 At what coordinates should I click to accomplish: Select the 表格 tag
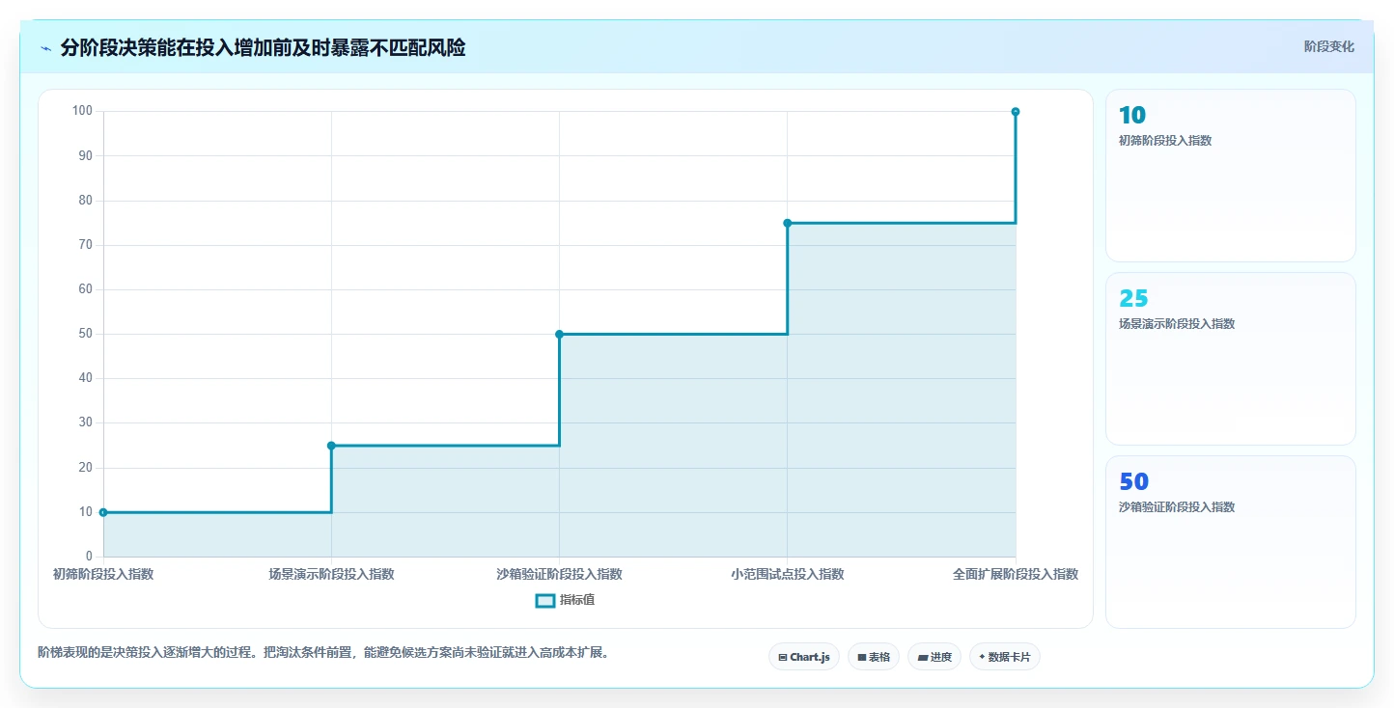874,657
